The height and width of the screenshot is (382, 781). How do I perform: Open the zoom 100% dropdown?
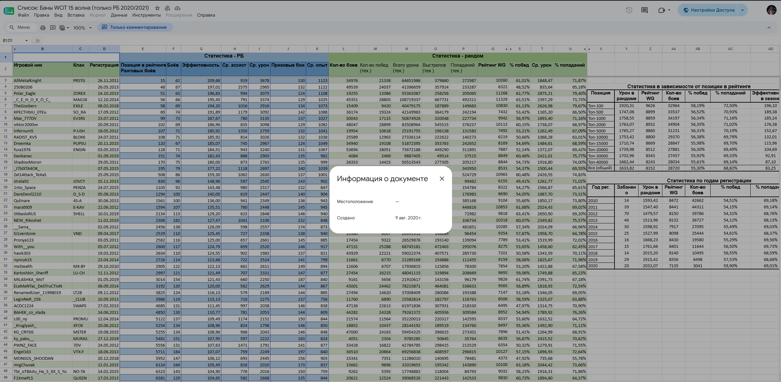[x=83, y=28]
